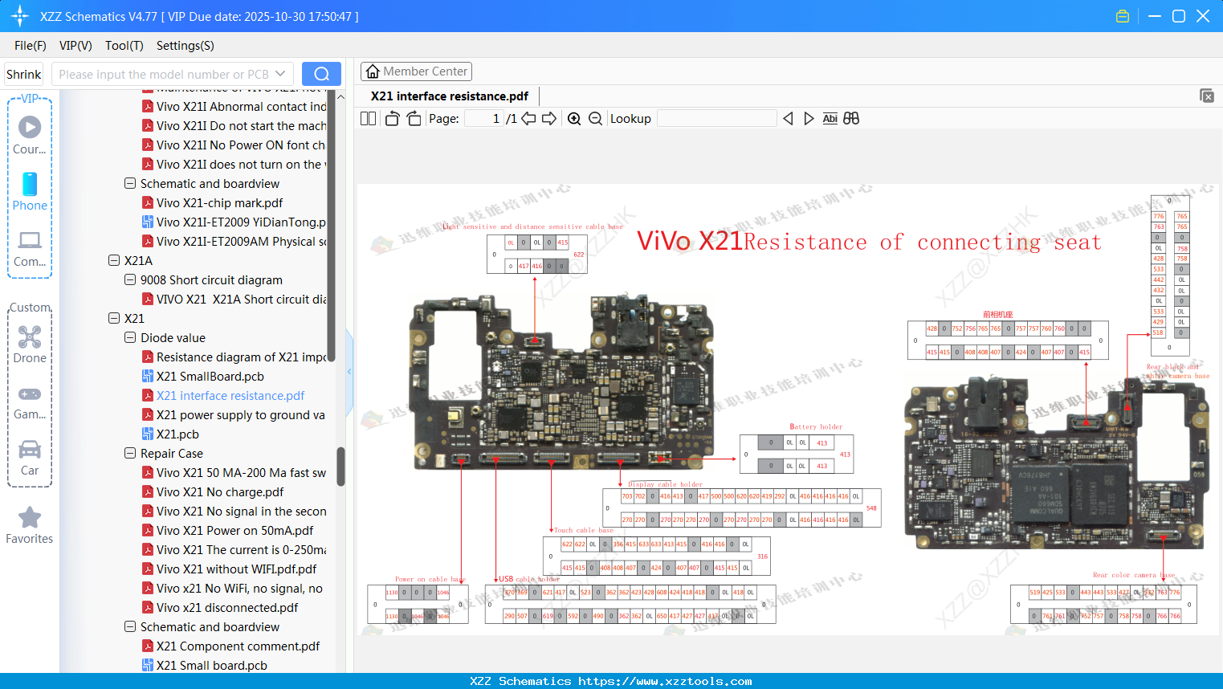Screen dimensions: 1223x689
Task: Open Favorites via the star icon
Action: [29, 517]
